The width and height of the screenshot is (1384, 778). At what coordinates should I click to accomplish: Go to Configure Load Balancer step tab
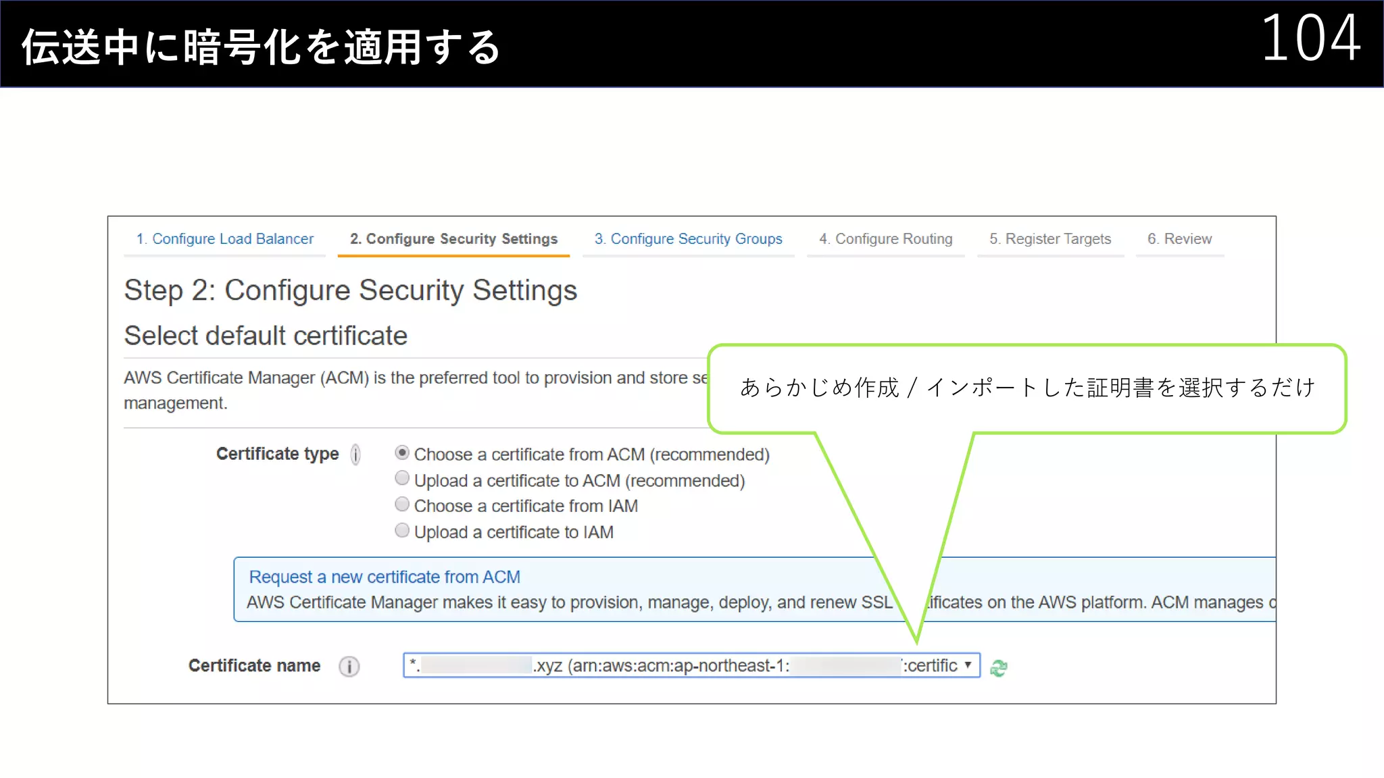pyautogui.click(x=224, y=239)
